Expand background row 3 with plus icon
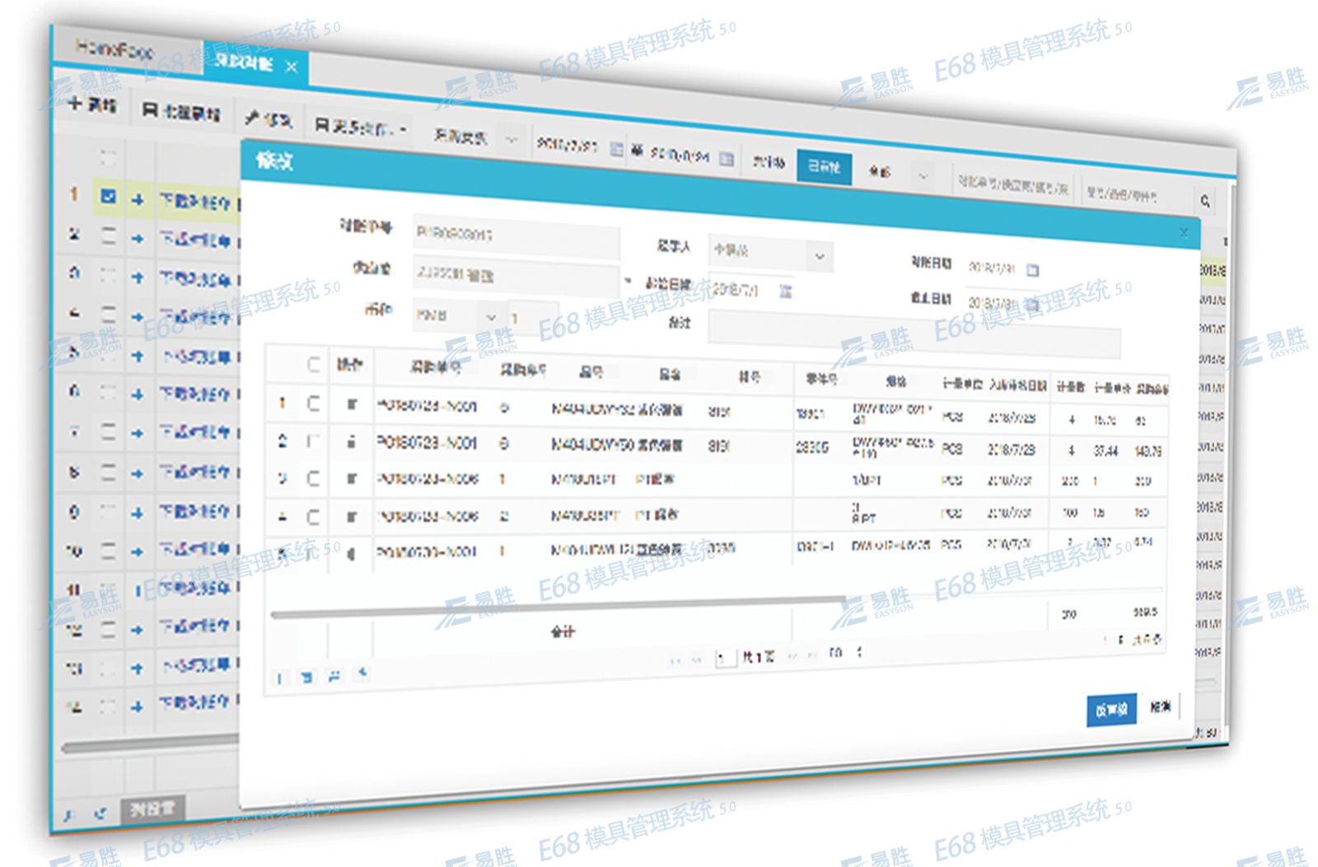Screen dimensions: 1318x867 click(x=138, y=277)
